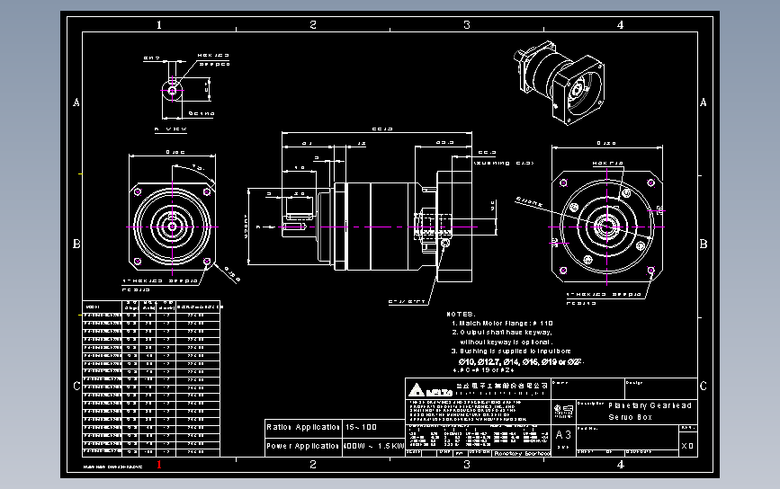Click the '15~100' ratio value cell
The height and width of the screenshot is (489, 780).
(x=373, y=427)
